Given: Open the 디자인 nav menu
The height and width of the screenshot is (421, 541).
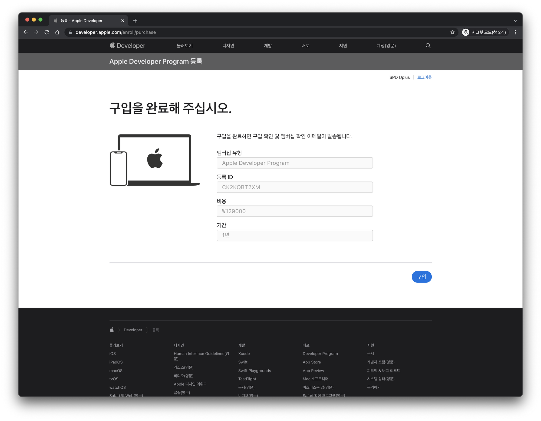Looking at the screenshot, I should click(x=228, y=46).
